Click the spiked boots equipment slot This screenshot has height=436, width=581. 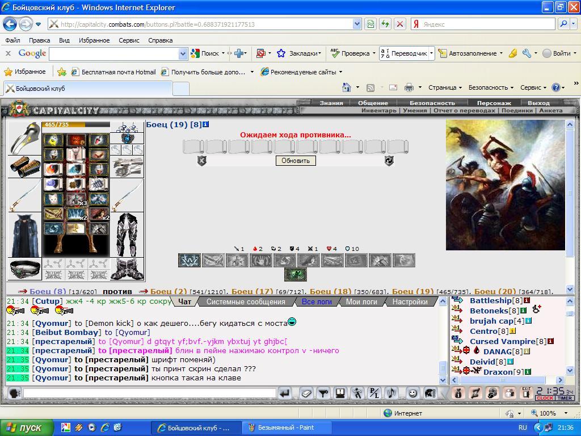(127, 269)
